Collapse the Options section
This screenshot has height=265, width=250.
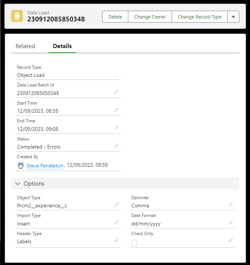(x=18, y=184)
